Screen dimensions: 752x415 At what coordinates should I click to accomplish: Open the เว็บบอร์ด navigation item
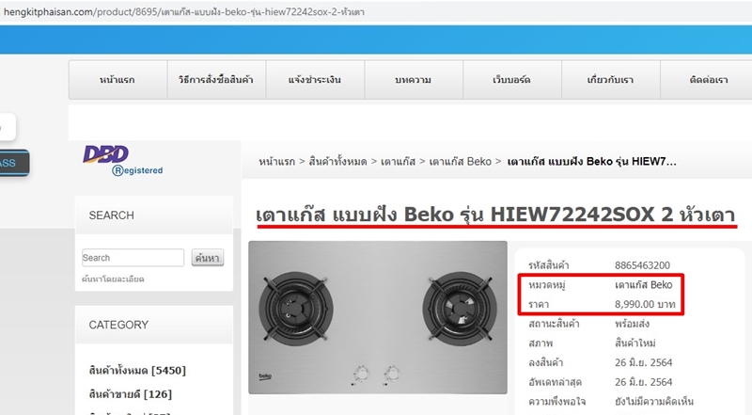click(x=512, y=80)
